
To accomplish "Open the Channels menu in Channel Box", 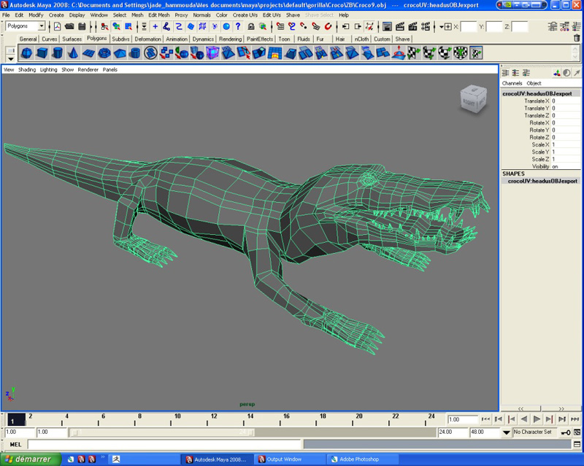I will point(512,83).
